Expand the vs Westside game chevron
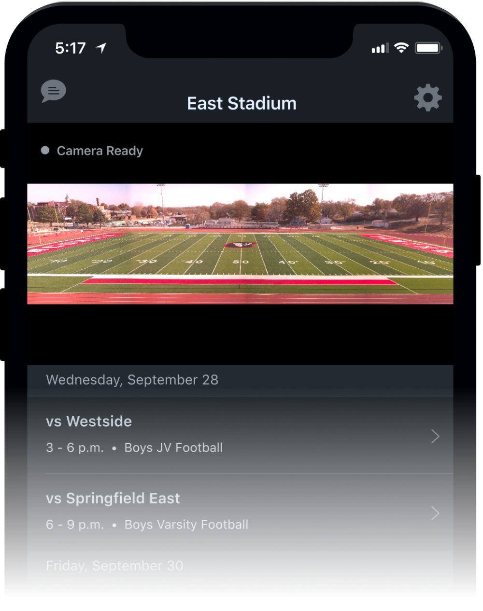 (x=434, y=436)
